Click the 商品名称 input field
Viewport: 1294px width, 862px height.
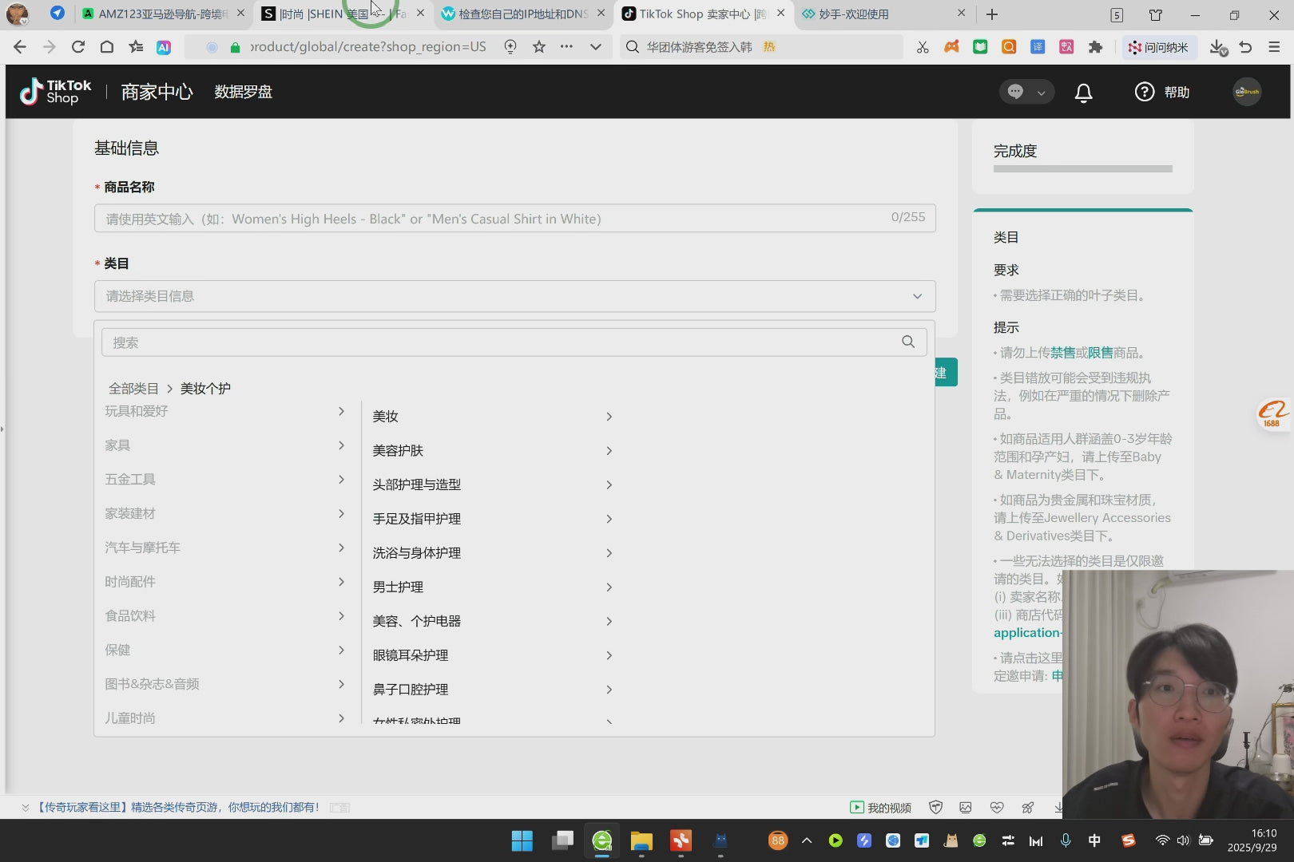(x=495, y=219)
